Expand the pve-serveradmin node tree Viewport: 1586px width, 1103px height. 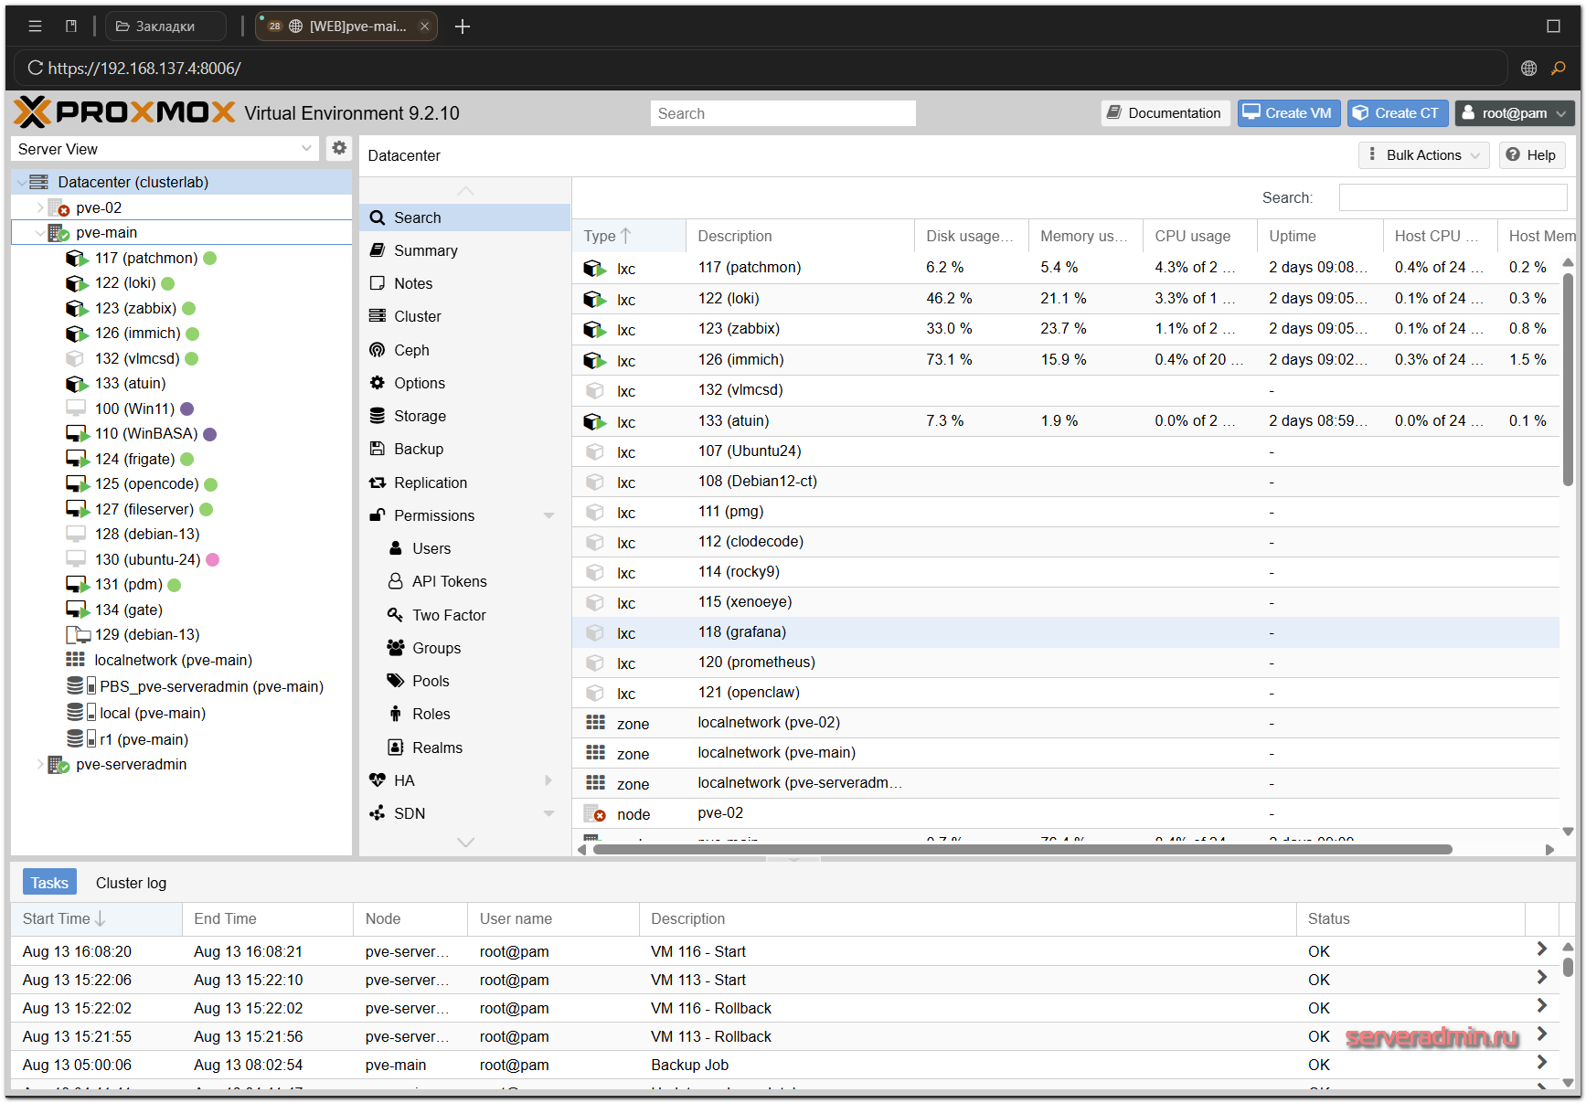[39, 765]
